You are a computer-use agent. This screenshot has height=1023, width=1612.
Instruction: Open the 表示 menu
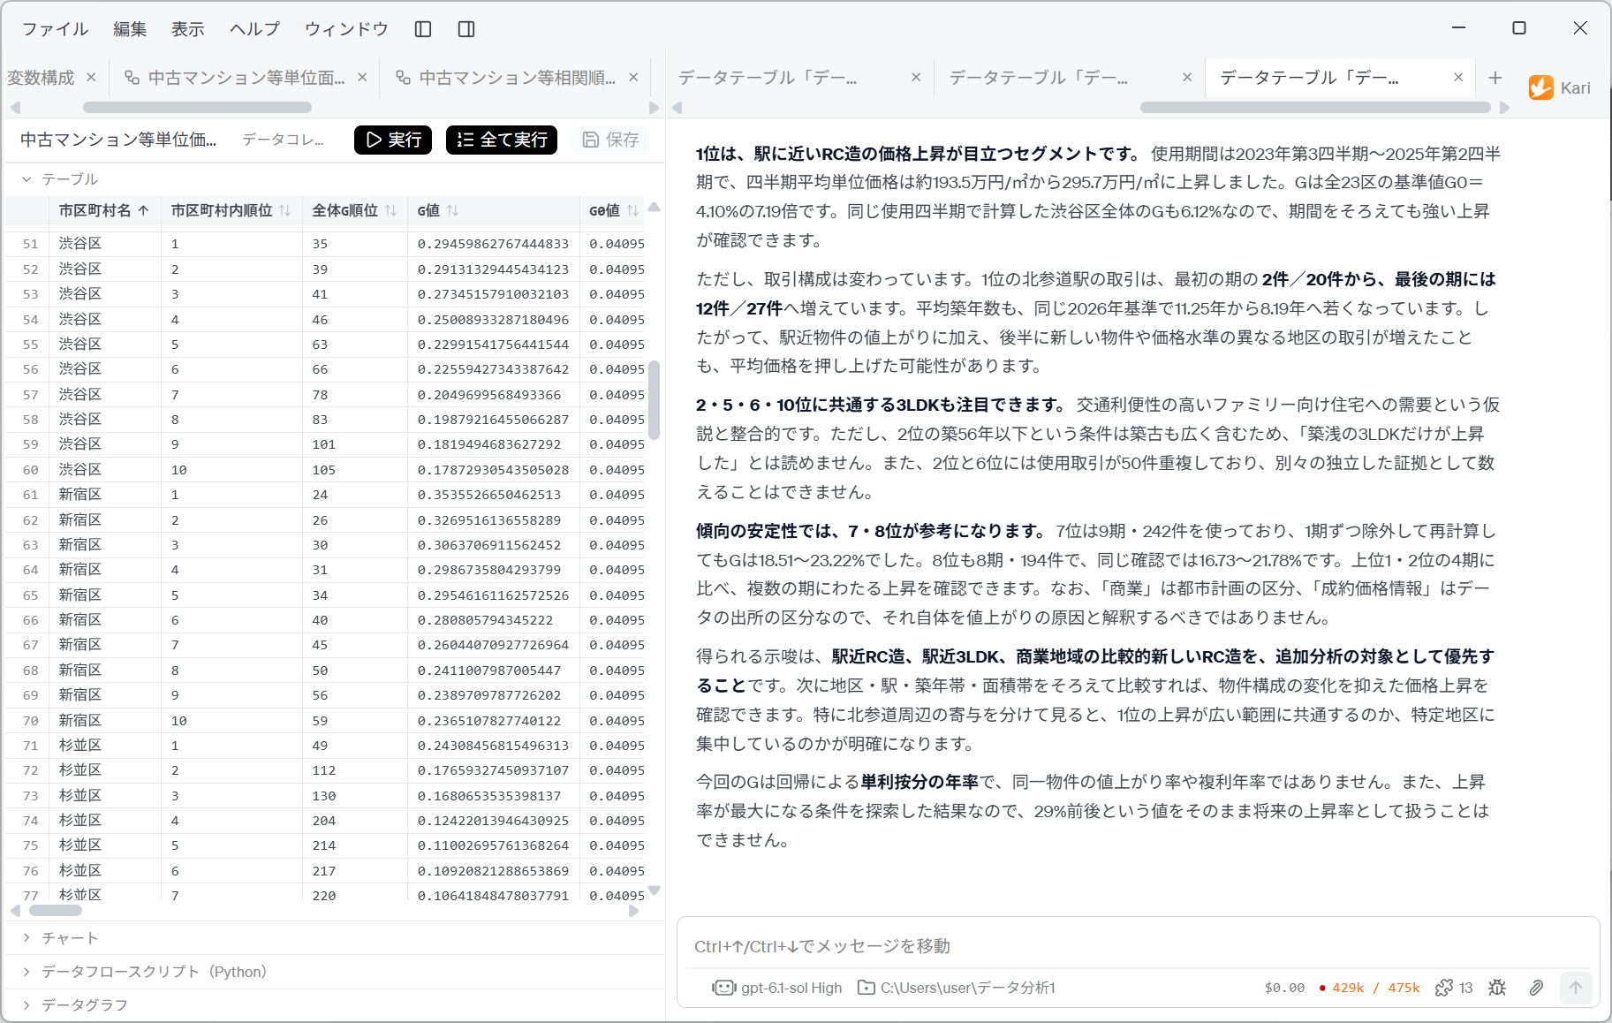click(x=187, y=29)
